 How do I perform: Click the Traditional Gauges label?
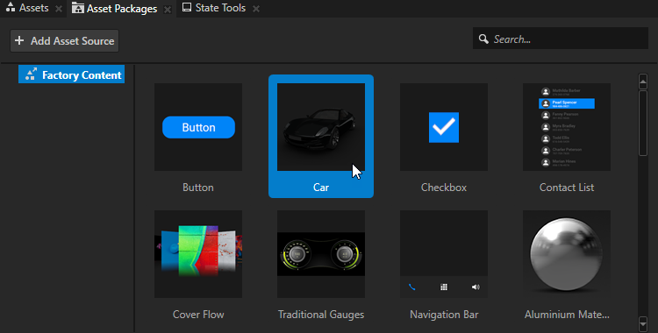tap(321, 315)
